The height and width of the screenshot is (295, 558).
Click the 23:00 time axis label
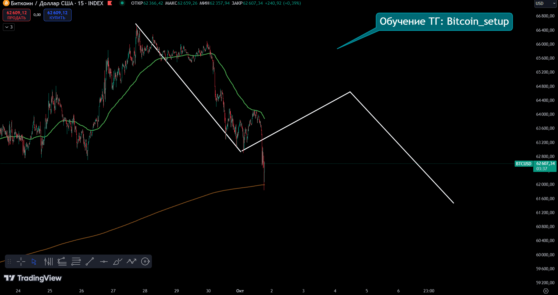(x=429, y=291)
